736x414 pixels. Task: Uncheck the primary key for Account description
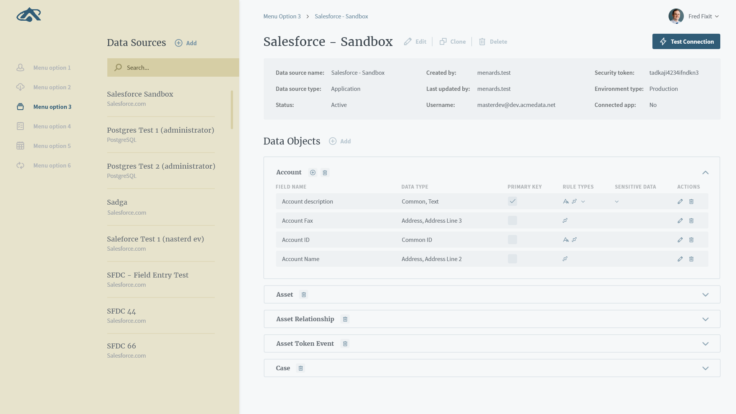pyautogui.click(x=512, y=201)
